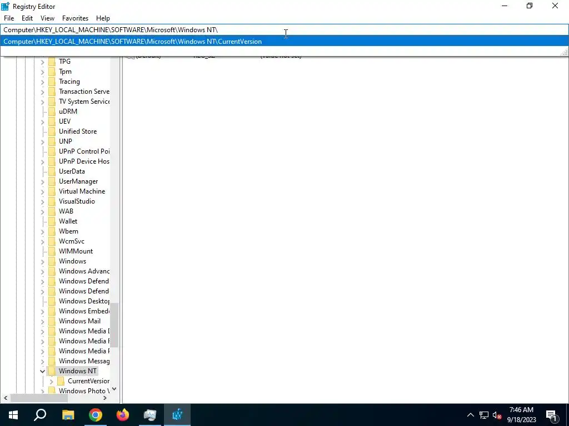Click the tree vertical scrollbar thumb

click(x=114, y=325)
